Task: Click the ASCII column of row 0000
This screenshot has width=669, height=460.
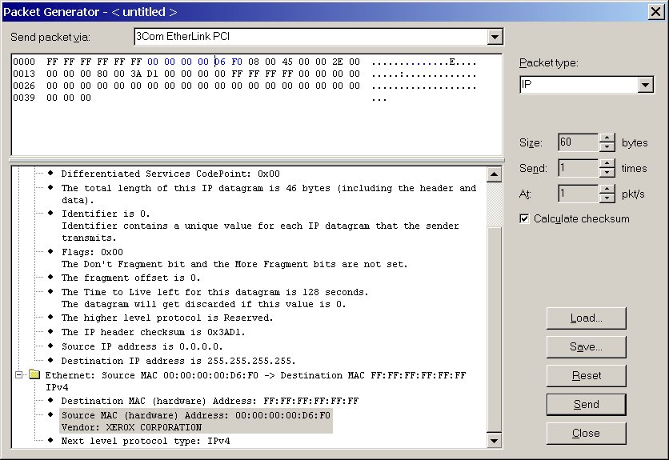Action: click(x=423, y=62)
